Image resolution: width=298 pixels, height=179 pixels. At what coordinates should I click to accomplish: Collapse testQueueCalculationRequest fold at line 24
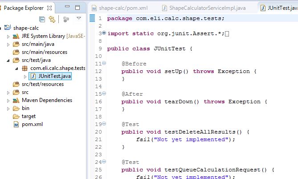click(x=104, y=162)
